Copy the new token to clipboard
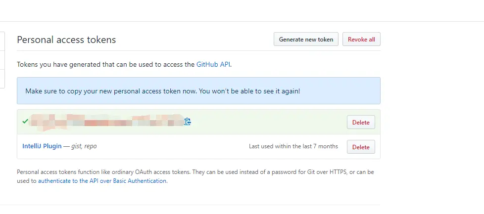This screenshot has height=214, width=484. pos(188,122)
